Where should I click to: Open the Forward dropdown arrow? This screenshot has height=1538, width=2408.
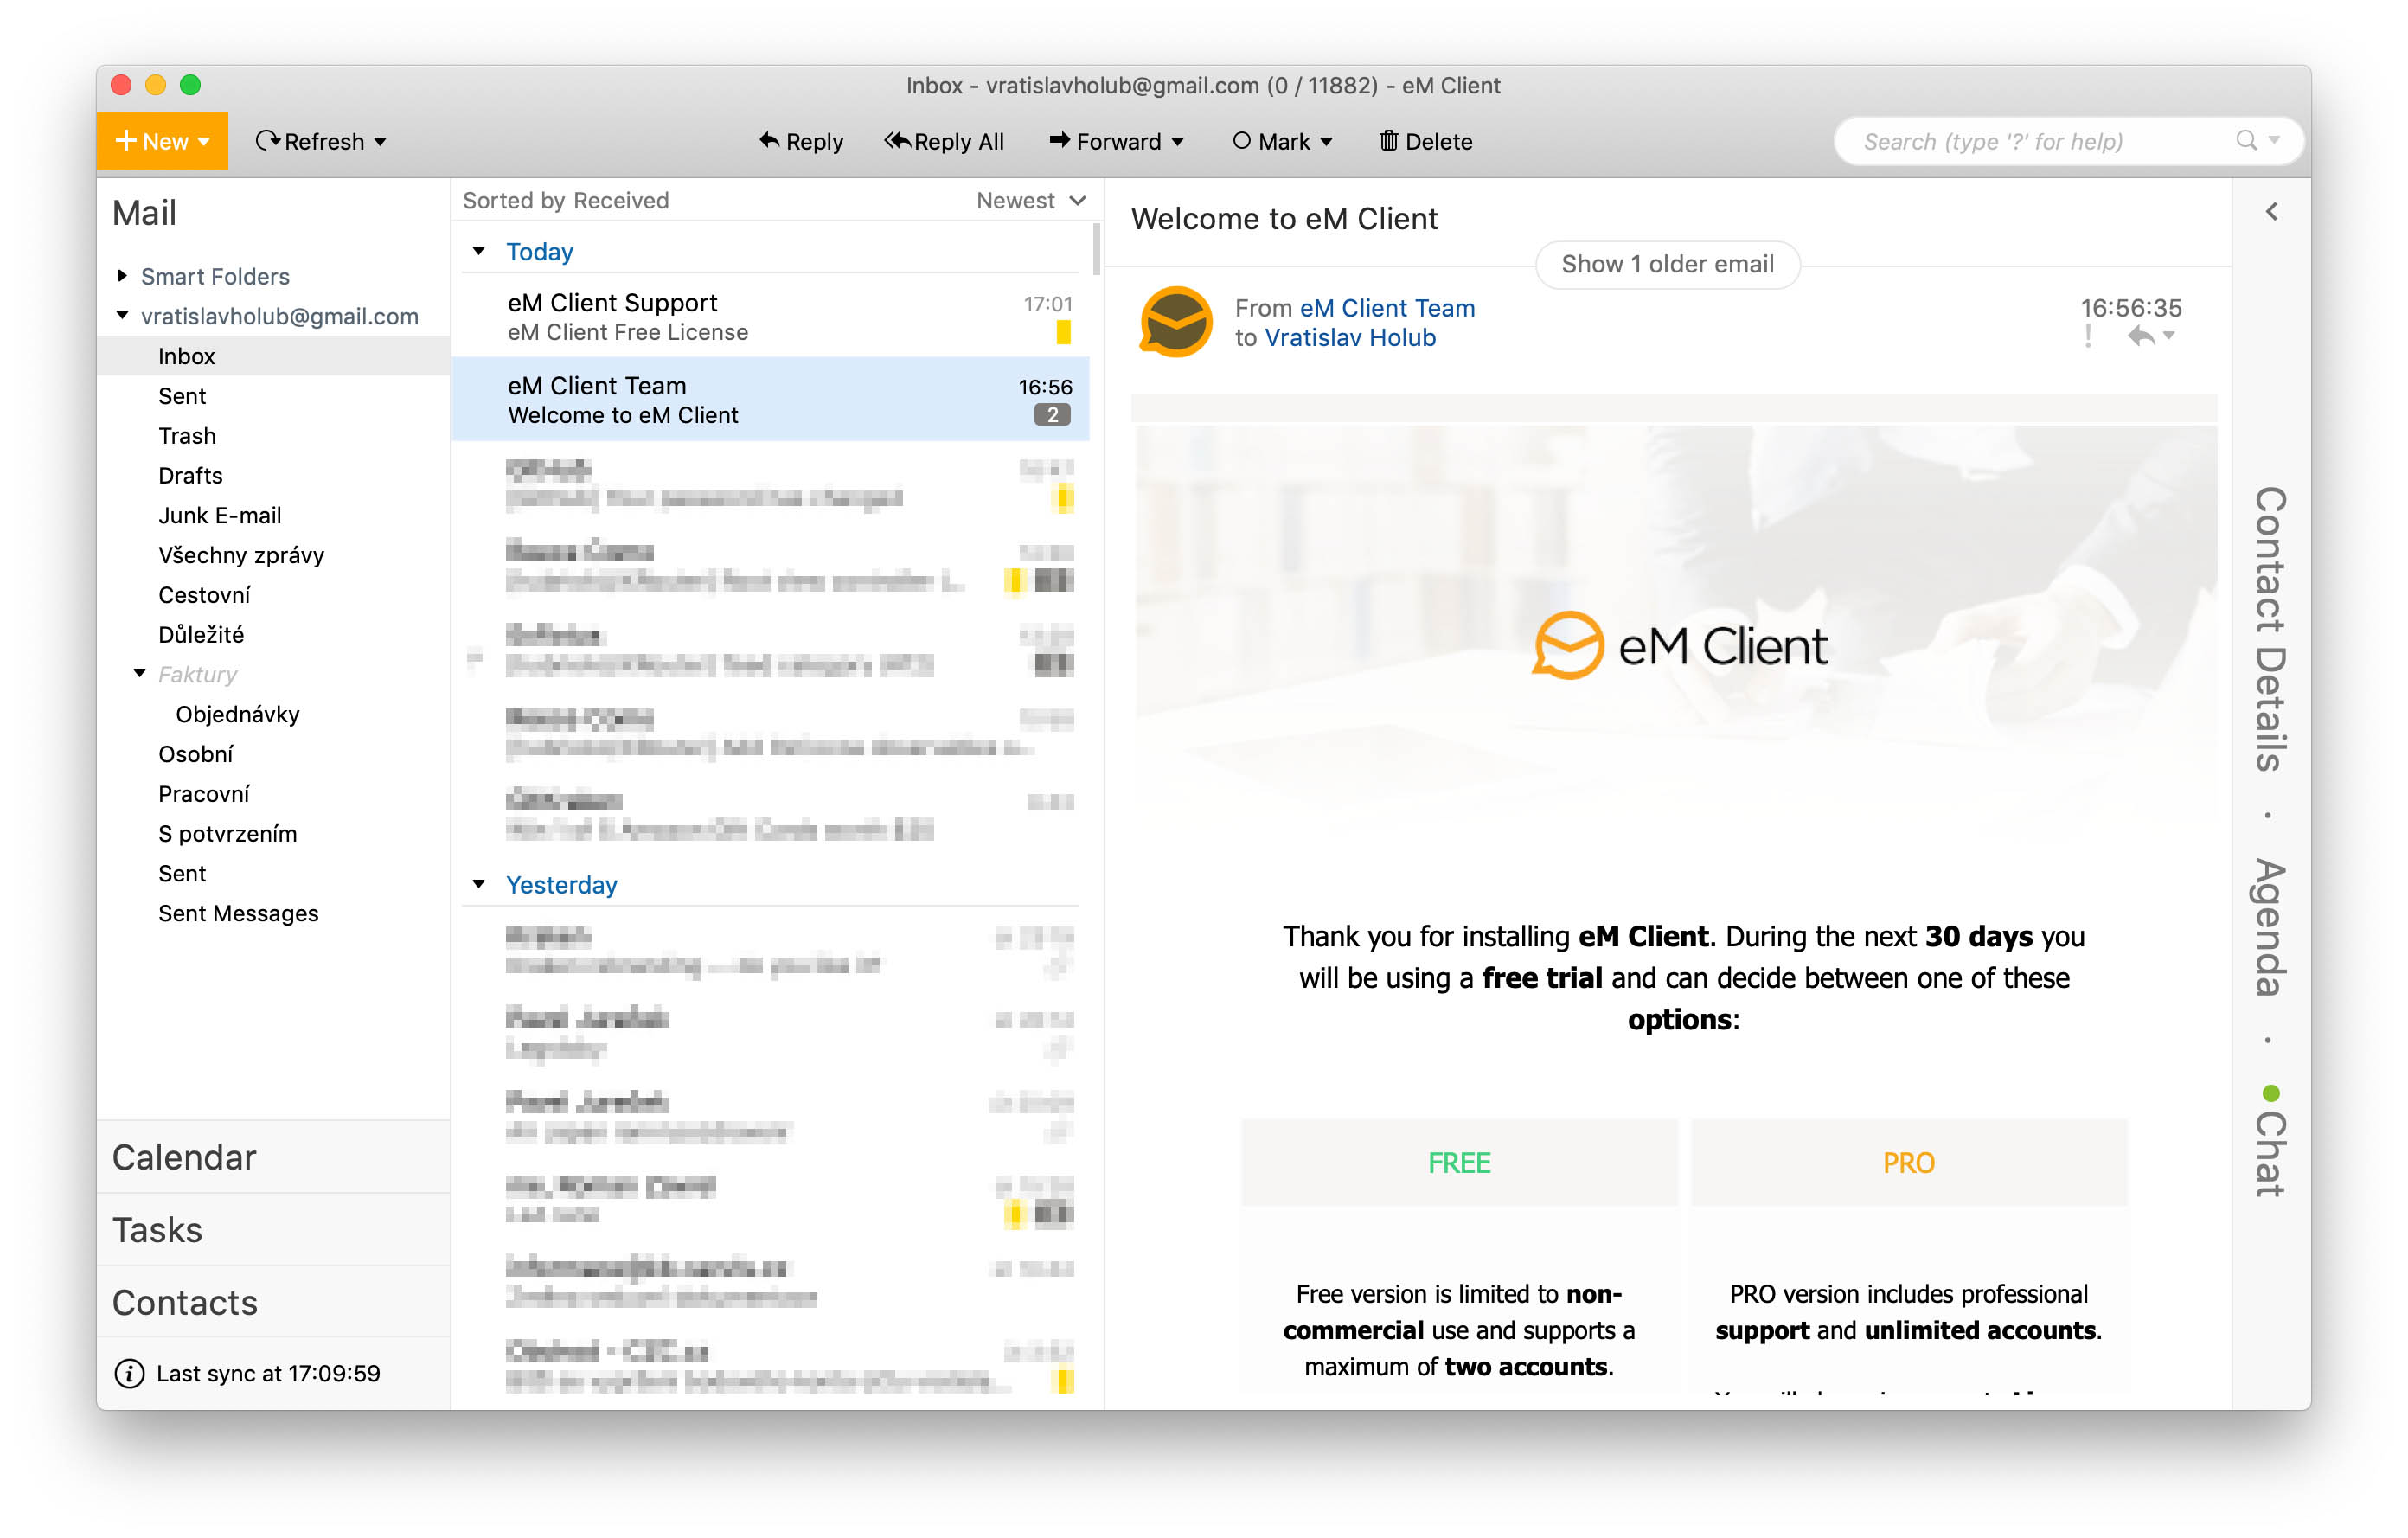click(x=1178, y=142)
